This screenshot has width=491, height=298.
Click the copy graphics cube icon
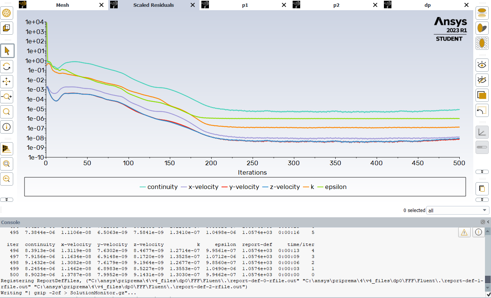coord(6,28)
